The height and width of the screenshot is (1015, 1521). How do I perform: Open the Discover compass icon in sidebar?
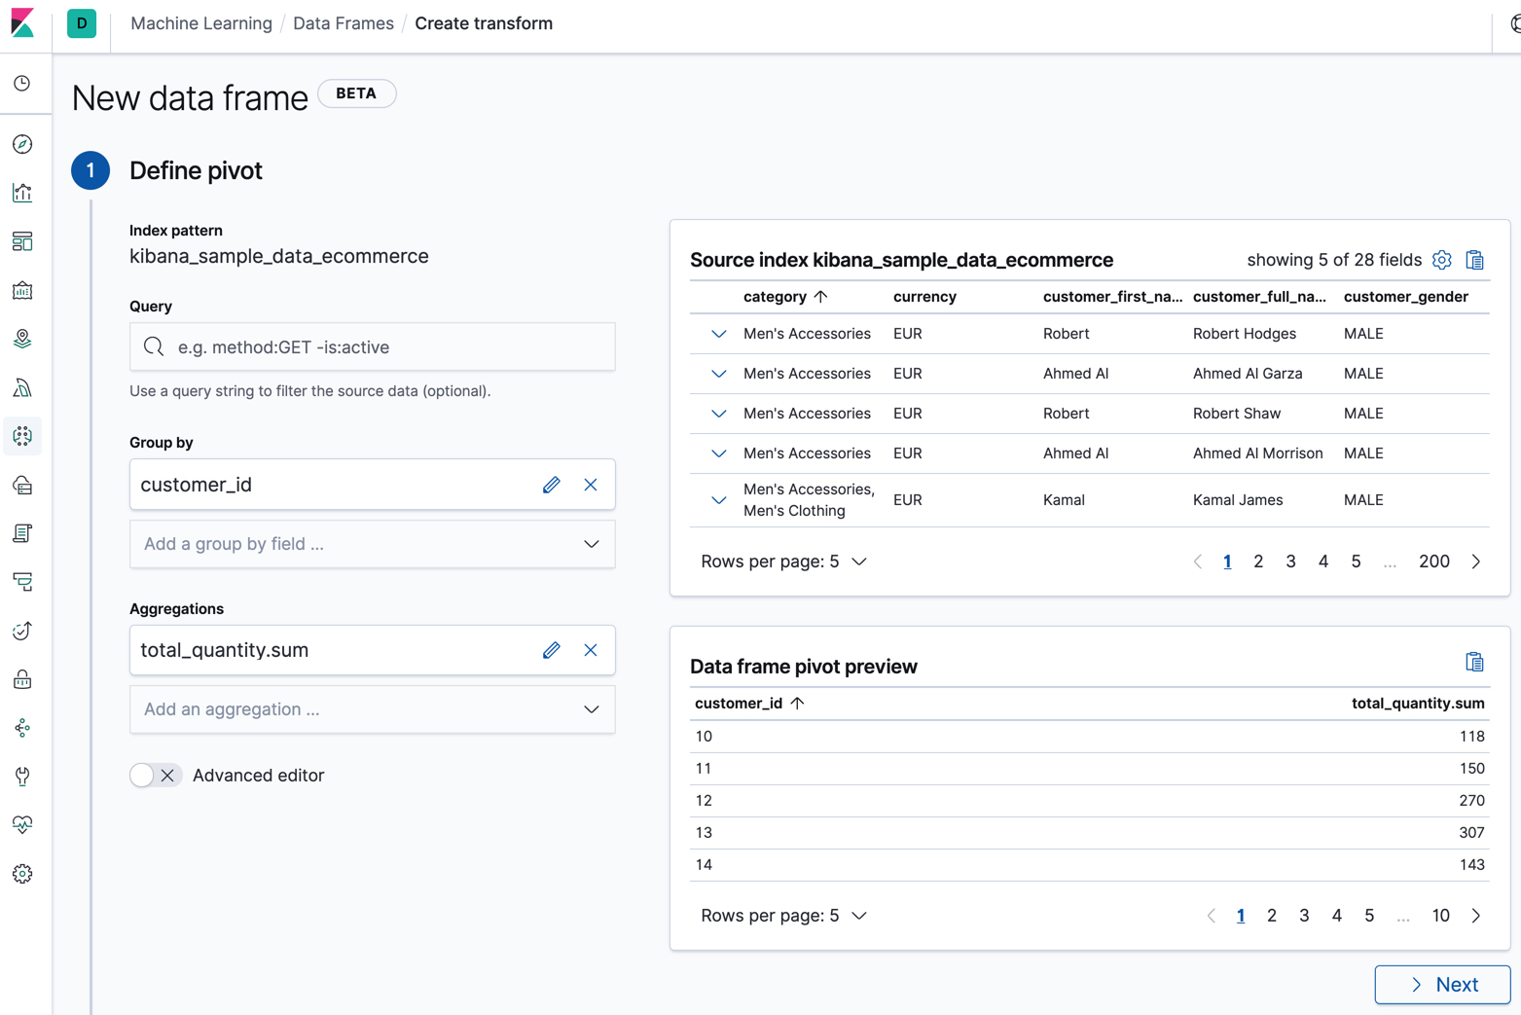21,144
